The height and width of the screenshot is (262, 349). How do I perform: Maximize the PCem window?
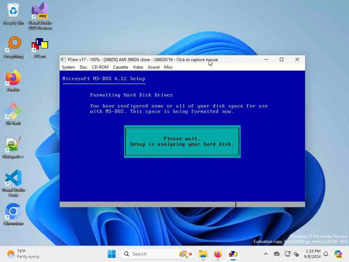point(282,59)
